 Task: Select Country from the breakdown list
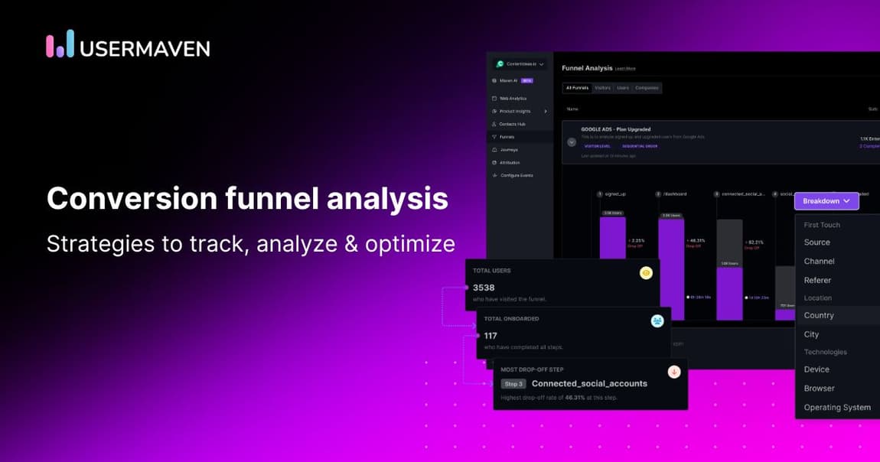pos(819,315)
